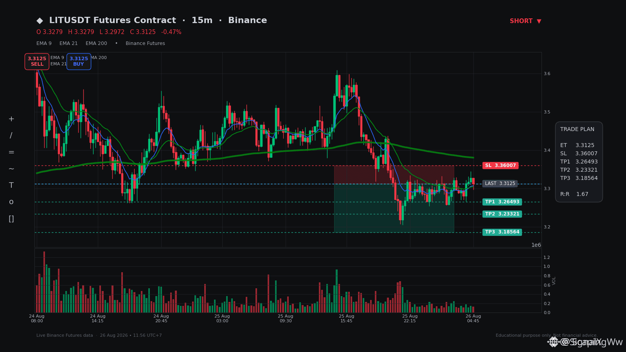
Task: Select the trend line slash tool
Action: 11,136
